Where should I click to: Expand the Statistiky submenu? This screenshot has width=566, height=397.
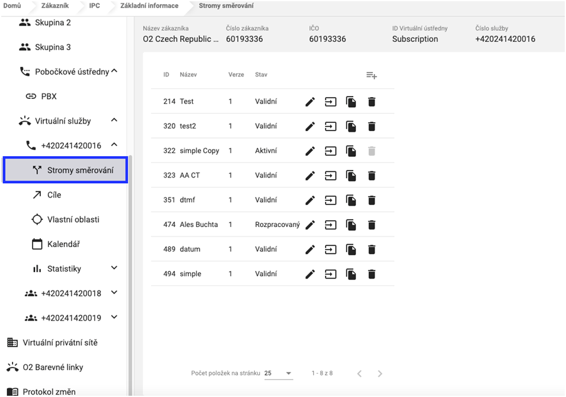(114, 268)
